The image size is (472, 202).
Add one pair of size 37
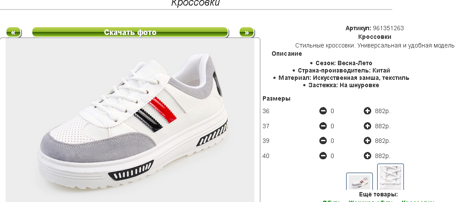point(367,126)
